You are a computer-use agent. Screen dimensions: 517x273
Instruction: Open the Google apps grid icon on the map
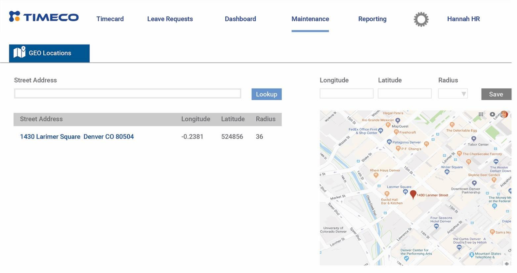481,114
